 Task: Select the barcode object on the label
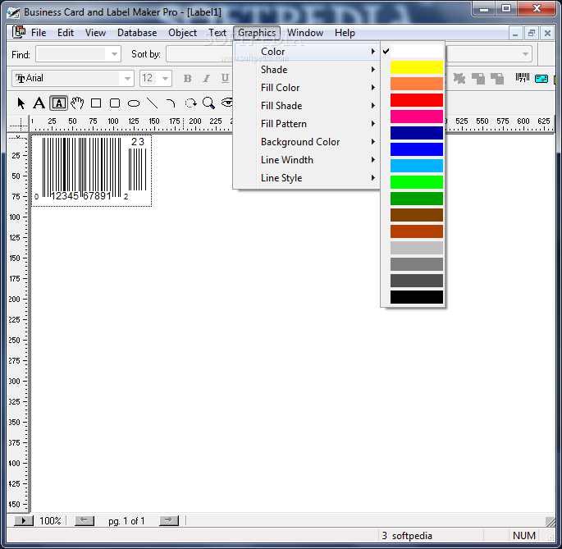tap(91, 171)
